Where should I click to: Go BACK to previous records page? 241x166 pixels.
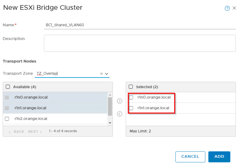(x=17, y=131)
